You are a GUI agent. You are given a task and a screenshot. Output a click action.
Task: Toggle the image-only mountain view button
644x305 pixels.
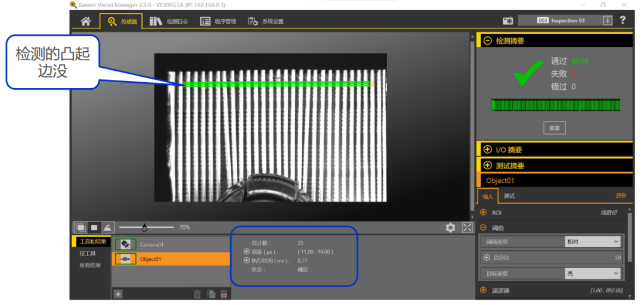[107, 228]
